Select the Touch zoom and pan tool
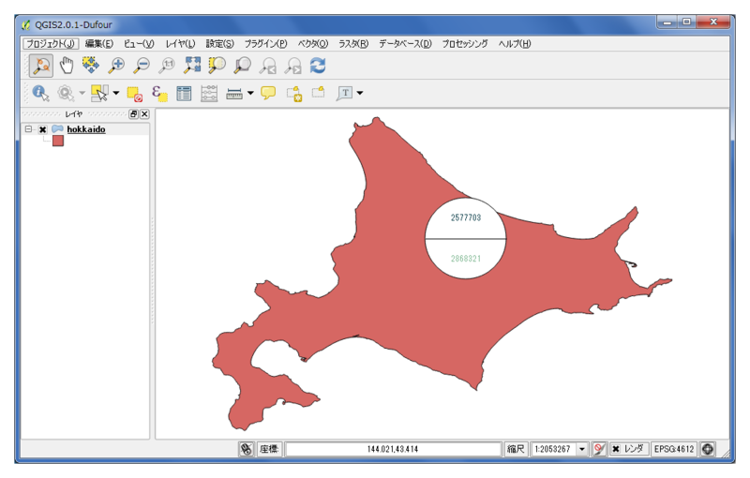This screenshot has height=478, width=750. [x=41, y=66]
